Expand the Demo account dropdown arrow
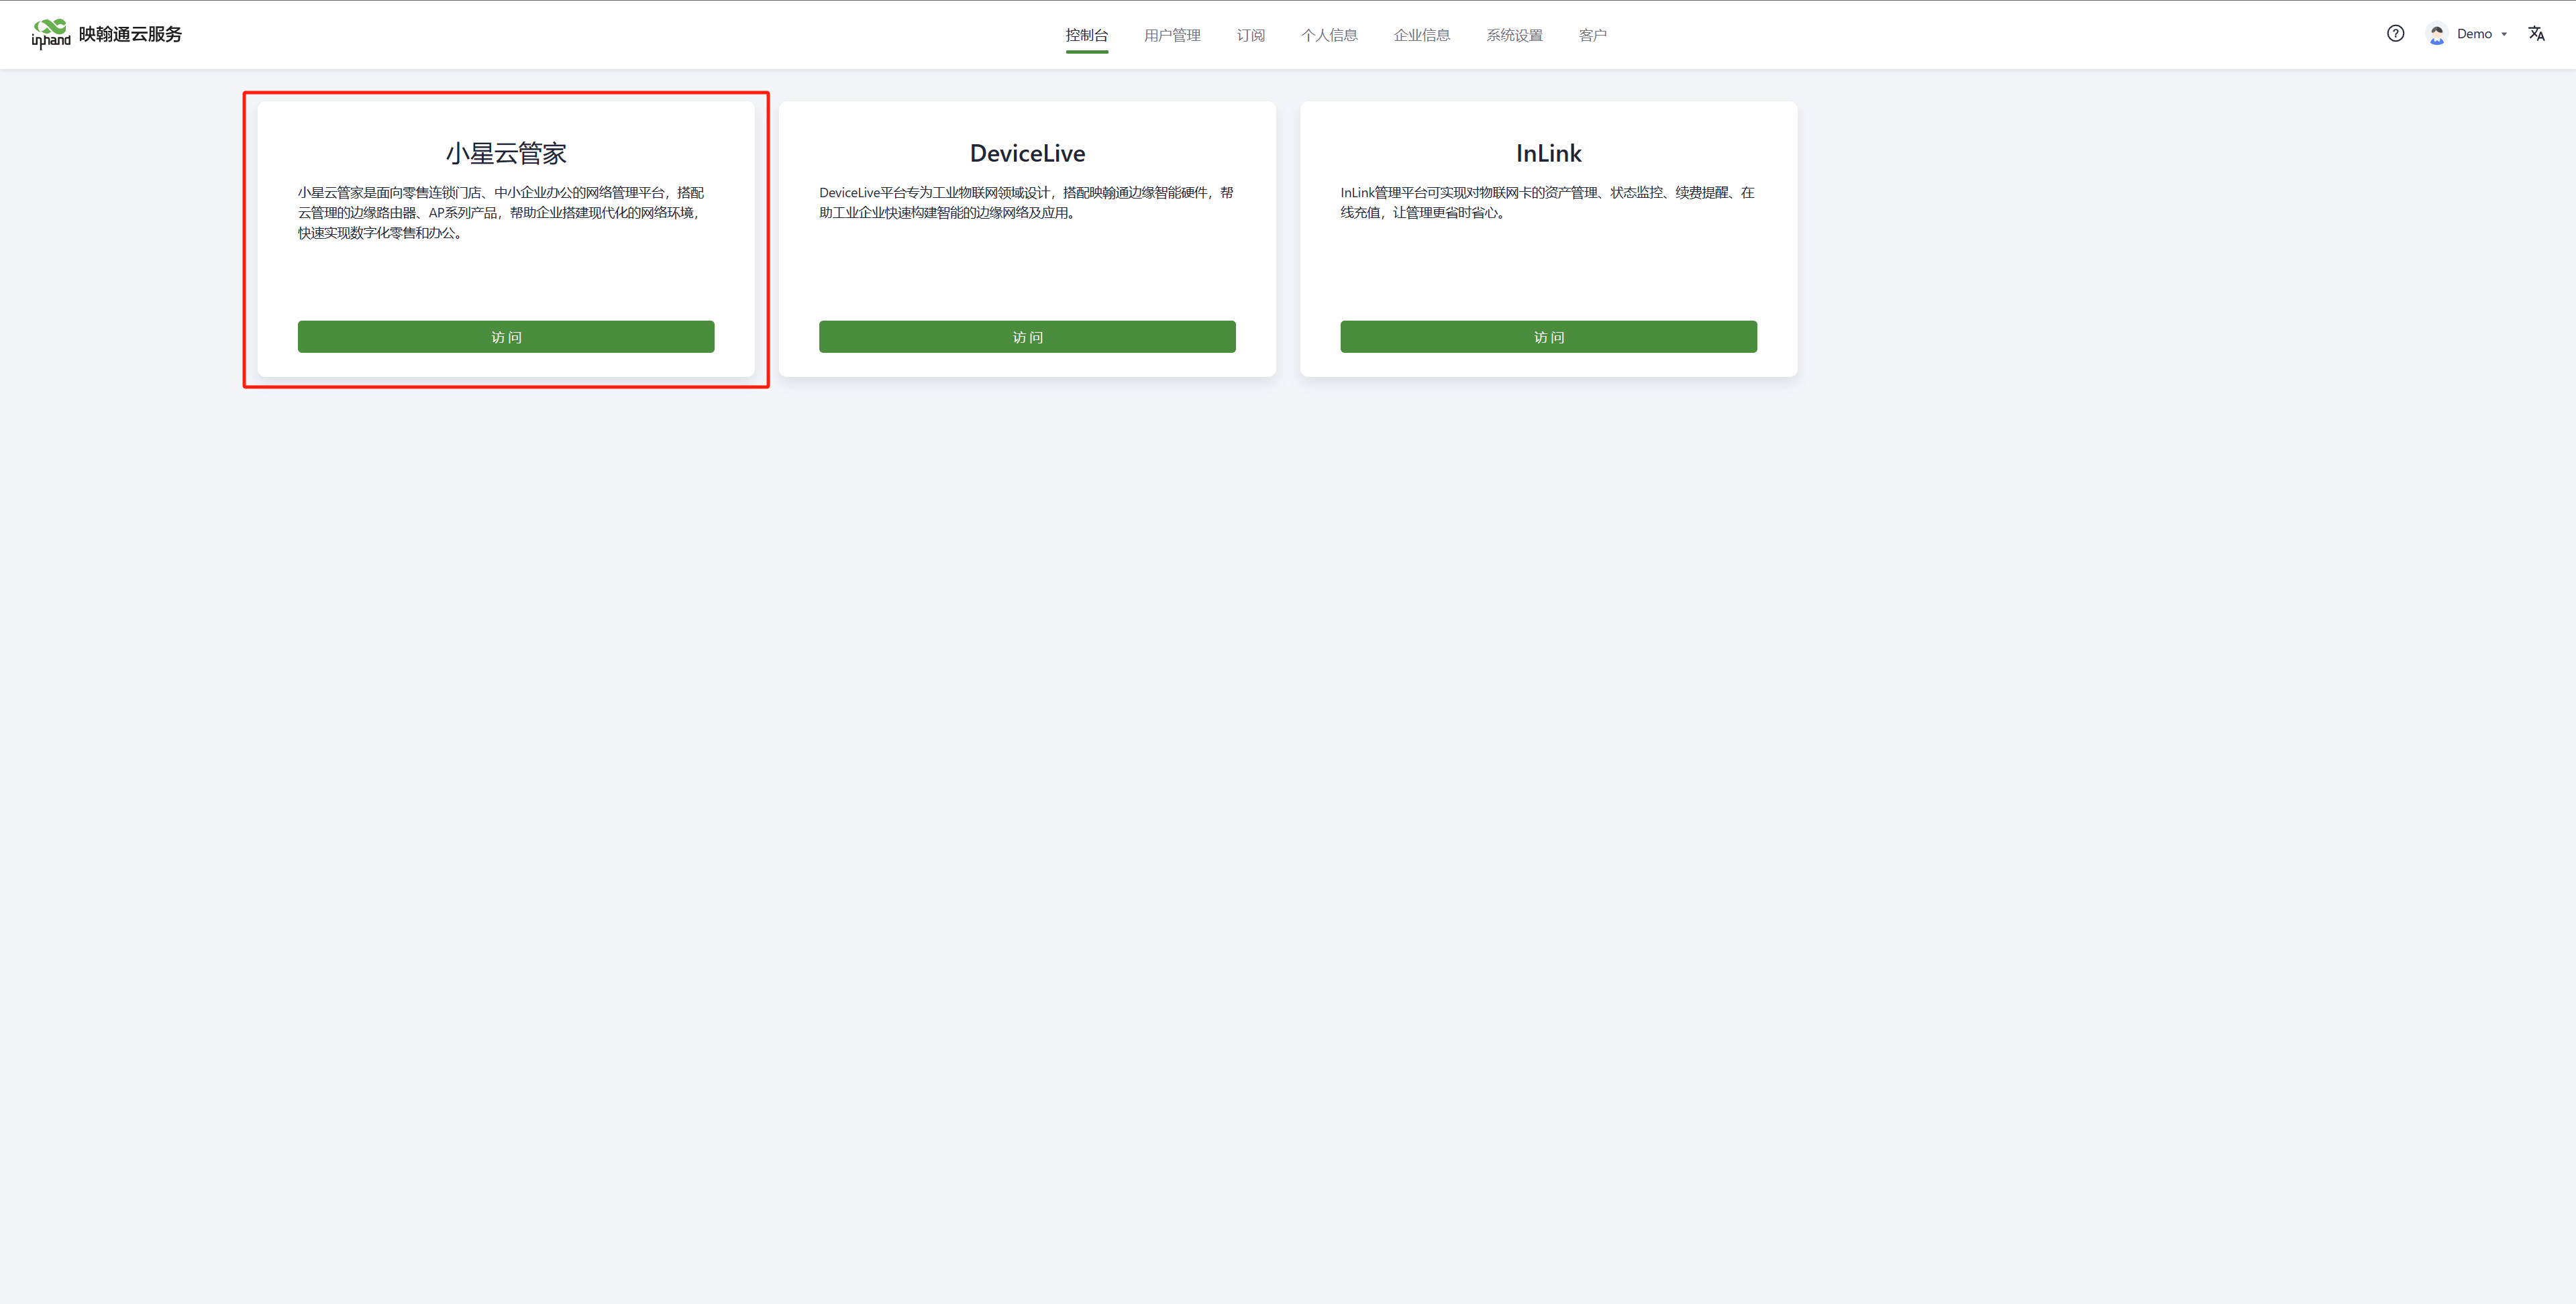The width and height of the screenshot is (2576, 1304). point(2504,35)
